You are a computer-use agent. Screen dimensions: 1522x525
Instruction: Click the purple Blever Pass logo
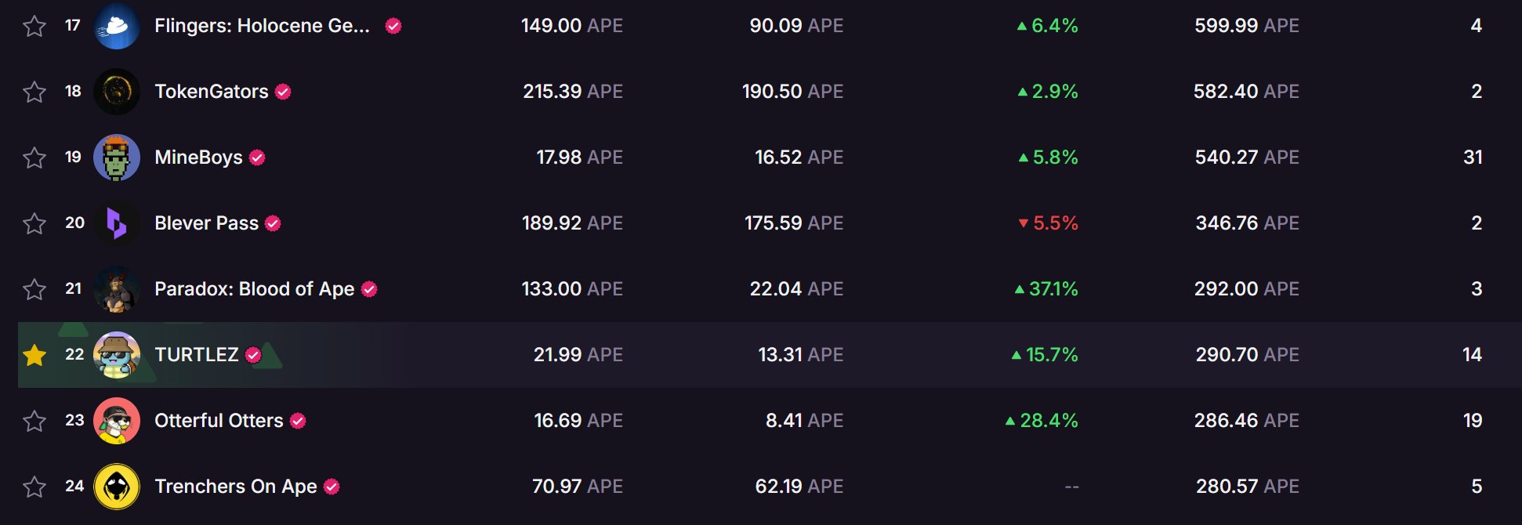point(117,223)
